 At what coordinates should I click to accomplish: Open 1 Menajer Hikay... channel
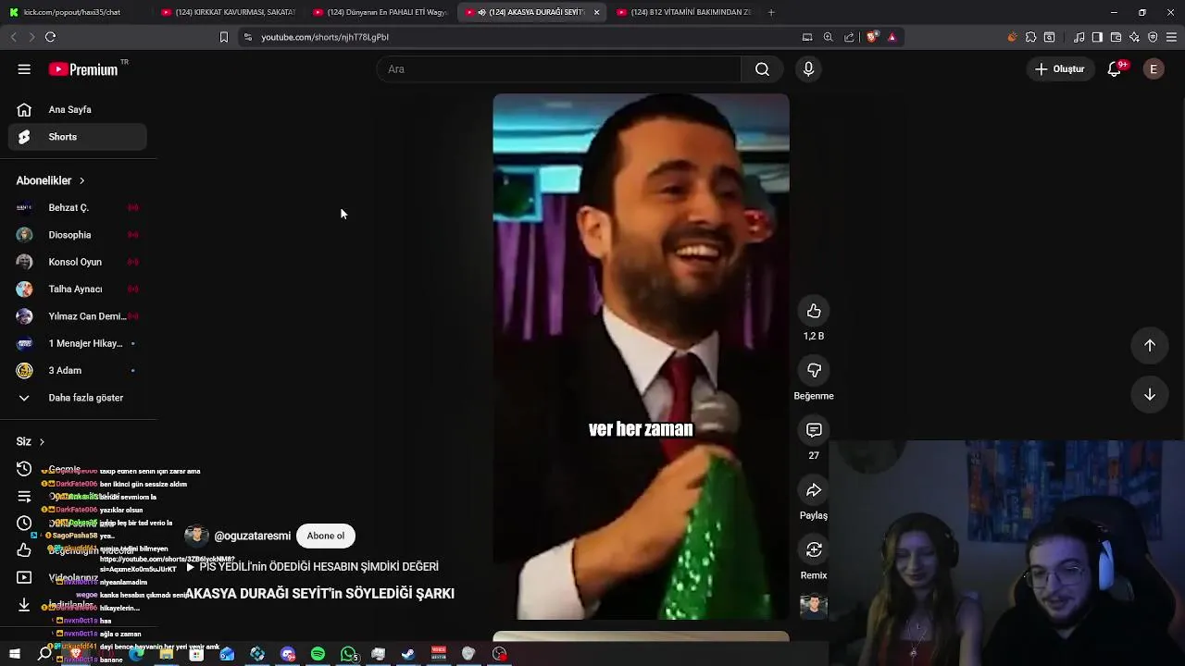pyautogui.click(x=78, y=343)
